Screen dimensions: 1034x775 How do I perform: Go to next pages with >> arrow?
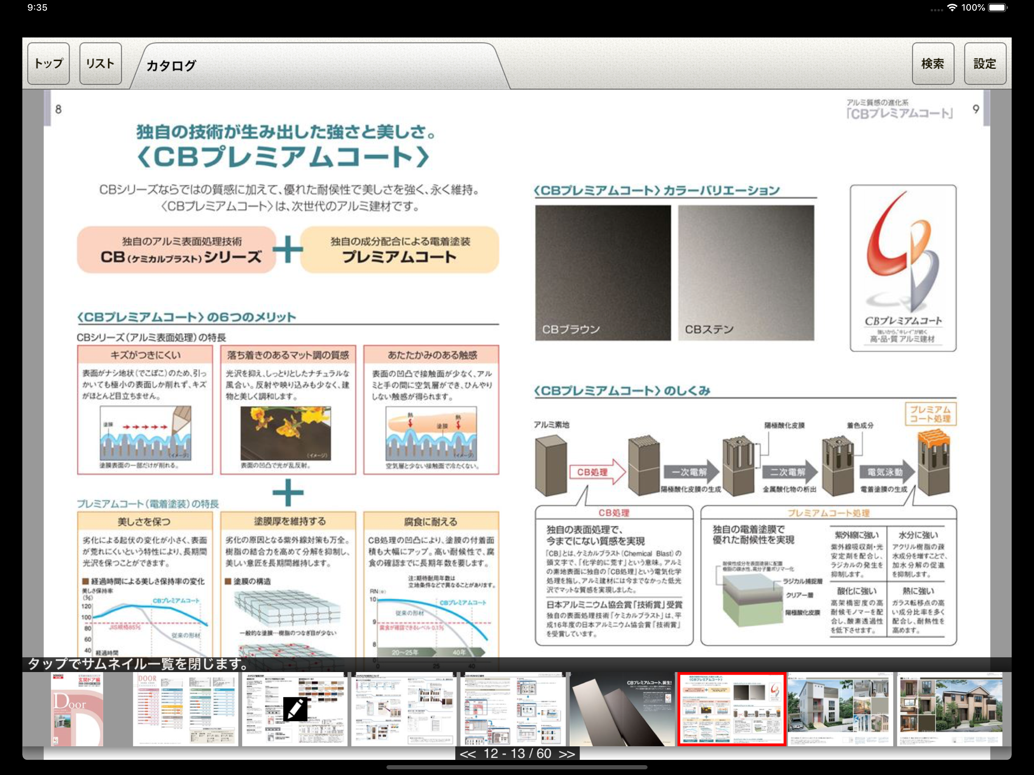(567, 754)
